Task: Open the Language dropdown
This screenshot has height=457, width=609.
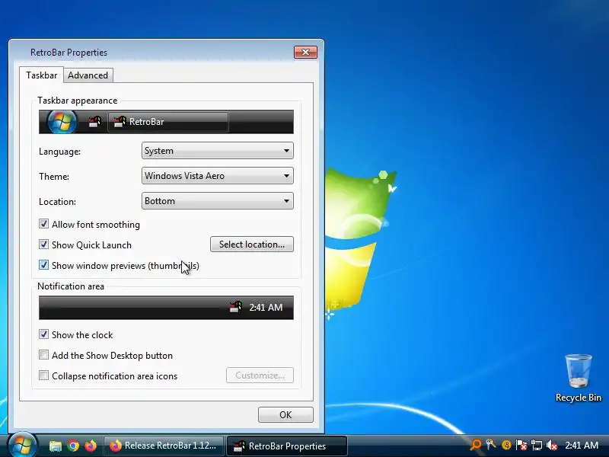Action: (218, 151)
